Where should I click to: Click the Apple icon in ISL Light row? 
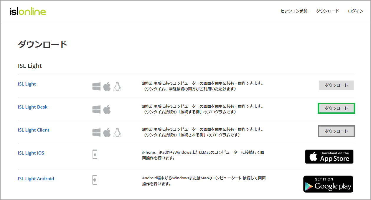point(107,86)
